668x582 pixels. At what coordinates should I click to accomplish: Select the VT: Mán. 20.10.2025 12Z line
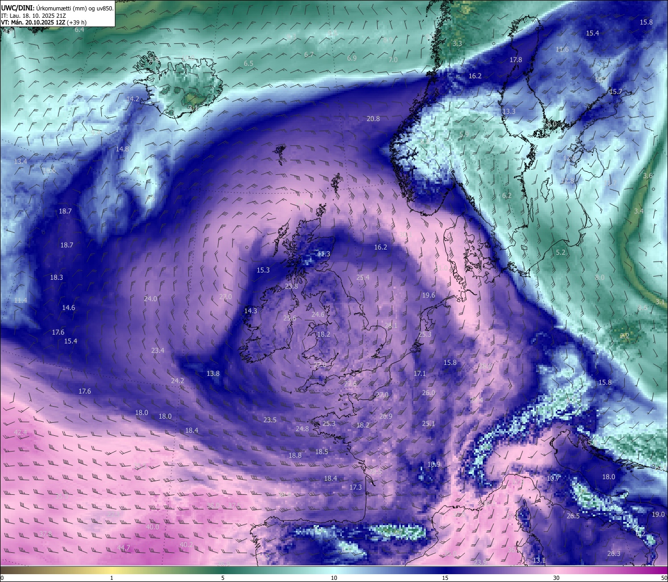click(44, 22)
